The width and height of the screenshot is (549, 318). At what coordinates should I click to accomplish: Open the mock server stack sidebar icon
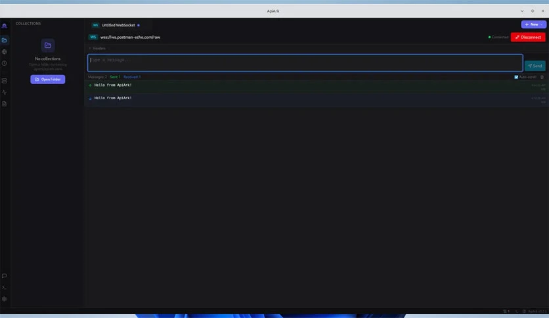coord(4,81)
